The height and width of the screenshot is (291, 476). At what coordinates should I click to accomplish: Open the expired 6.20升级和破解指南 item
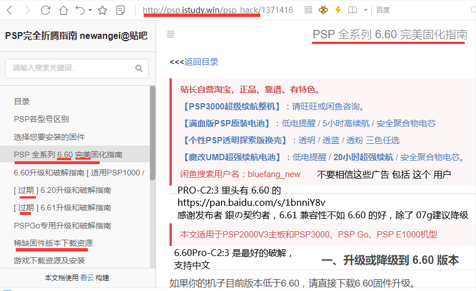point(62,190)
